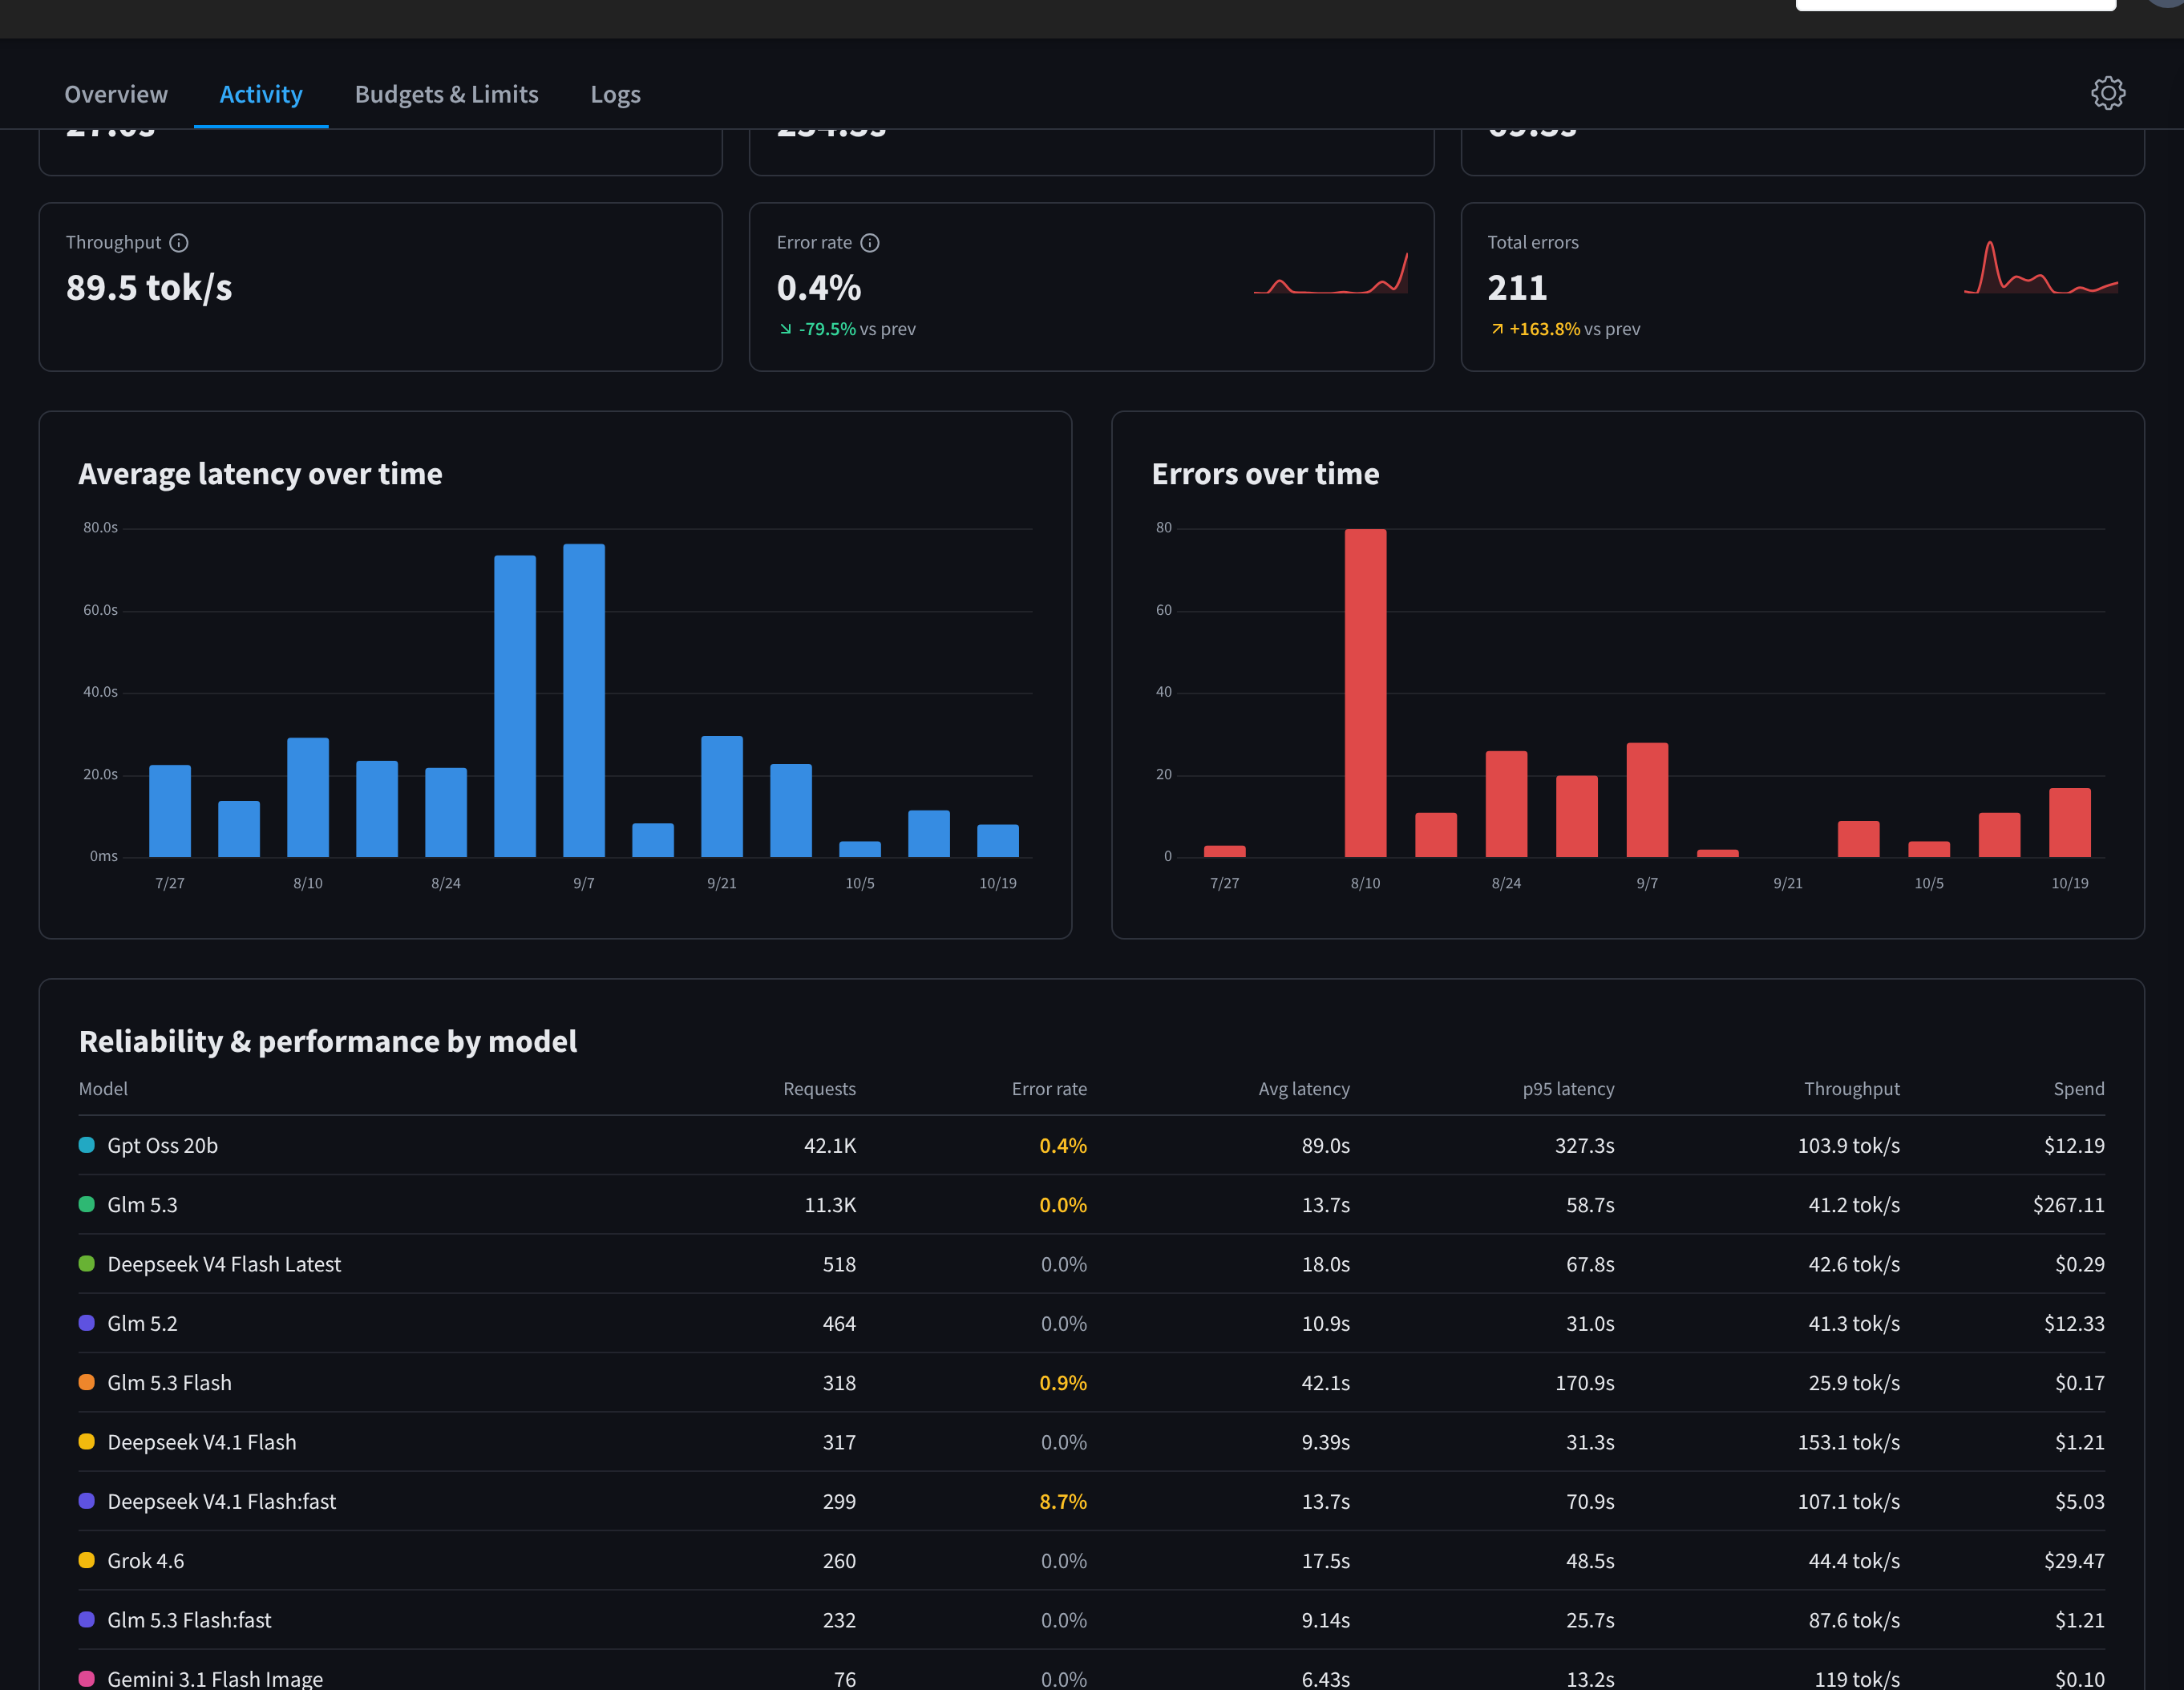
Task: Click the Model column header
Action: (103, 1089)
